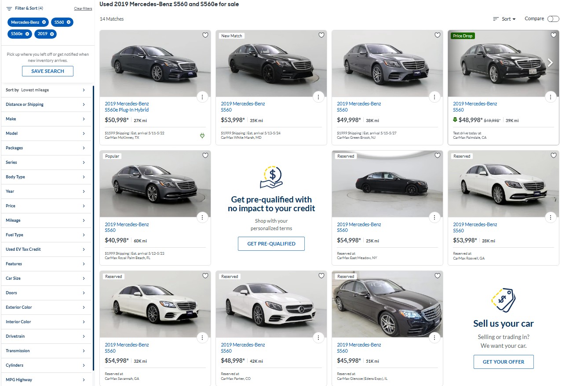This screenshot has height=386, width=562.
Task: Expand the Series filter
Action: 46,162
